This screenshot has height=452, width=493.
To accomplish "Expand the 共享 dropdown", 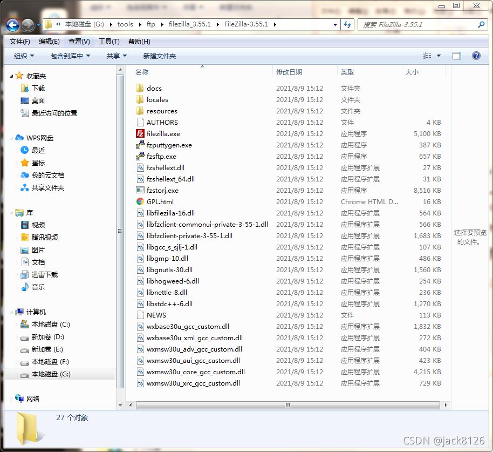I will click(117, 56).
